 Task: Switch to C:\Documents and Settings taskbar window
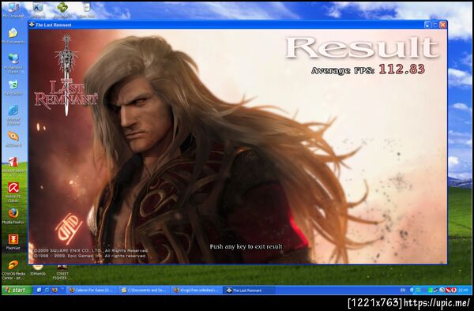145,290
